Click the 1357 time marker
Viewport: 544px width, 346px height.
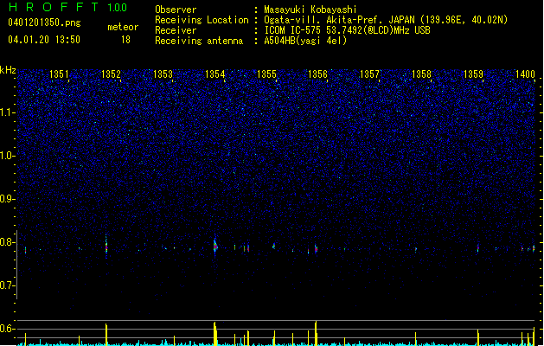click(x=369, y=74)
